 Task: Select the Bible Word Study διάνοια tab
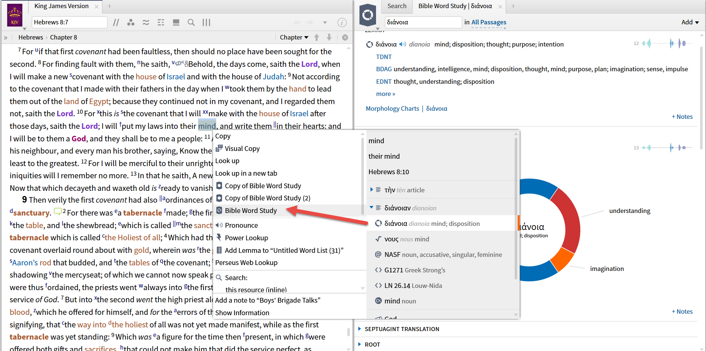(x=455, y=6)
